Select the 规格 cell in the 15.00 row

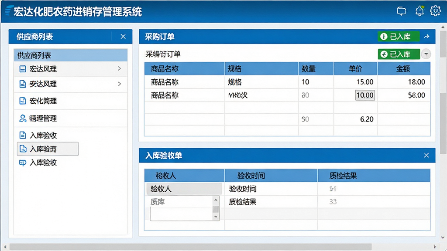[x=261, y=82]
